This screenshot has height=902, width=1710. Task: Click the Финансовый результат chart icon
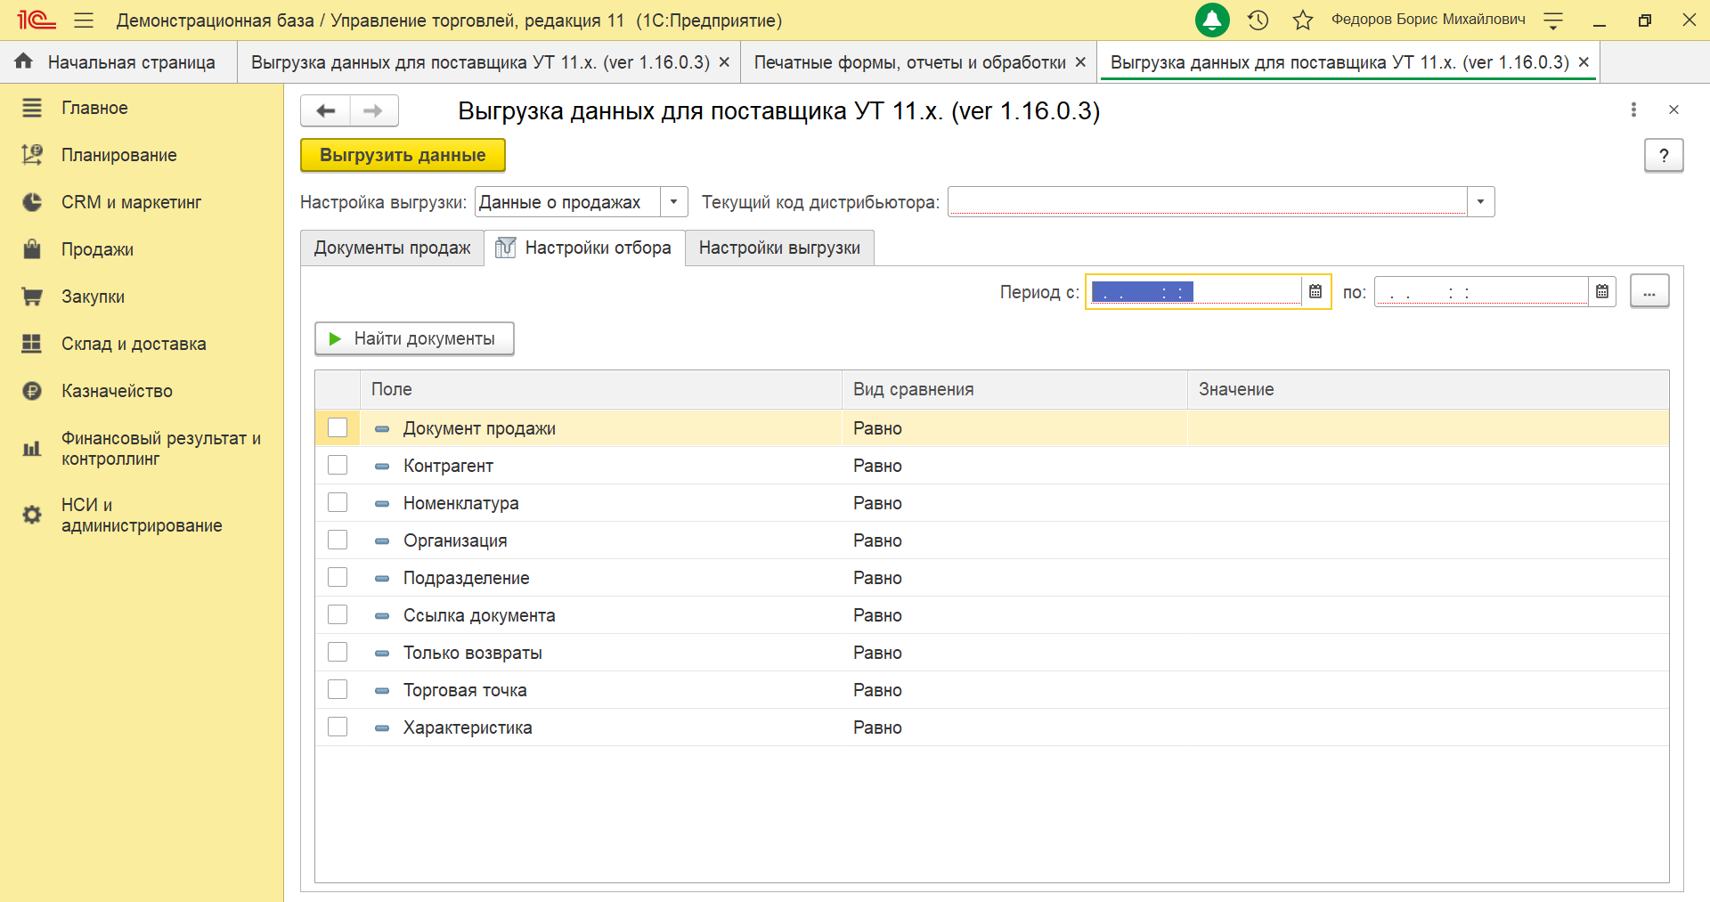click(32, 449)
